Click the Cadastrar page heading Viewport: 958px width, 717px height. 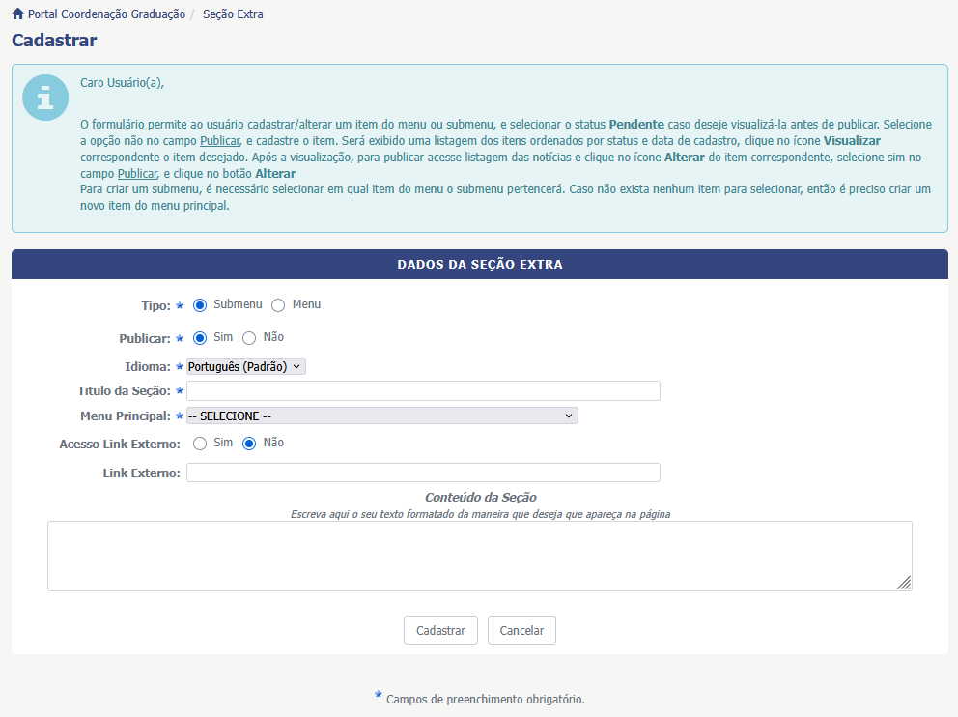pyautogui.click(x=54, y=41)
